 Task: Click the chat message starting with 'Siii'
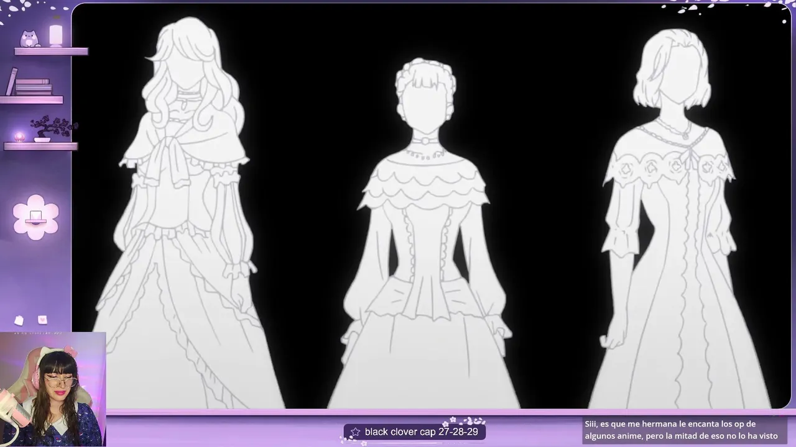[x=681, y=430]
